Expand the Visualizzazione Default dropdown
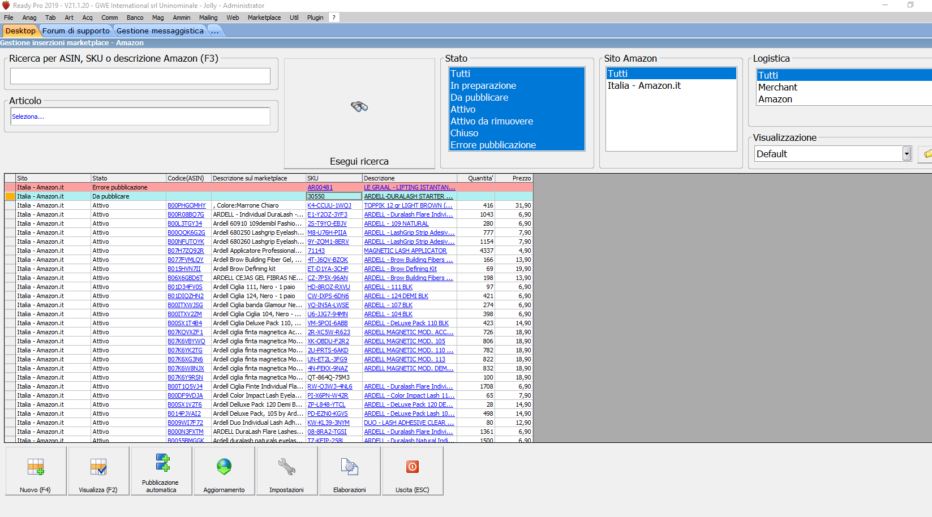Viewport: 932px width, 517px height. point(907,154)
